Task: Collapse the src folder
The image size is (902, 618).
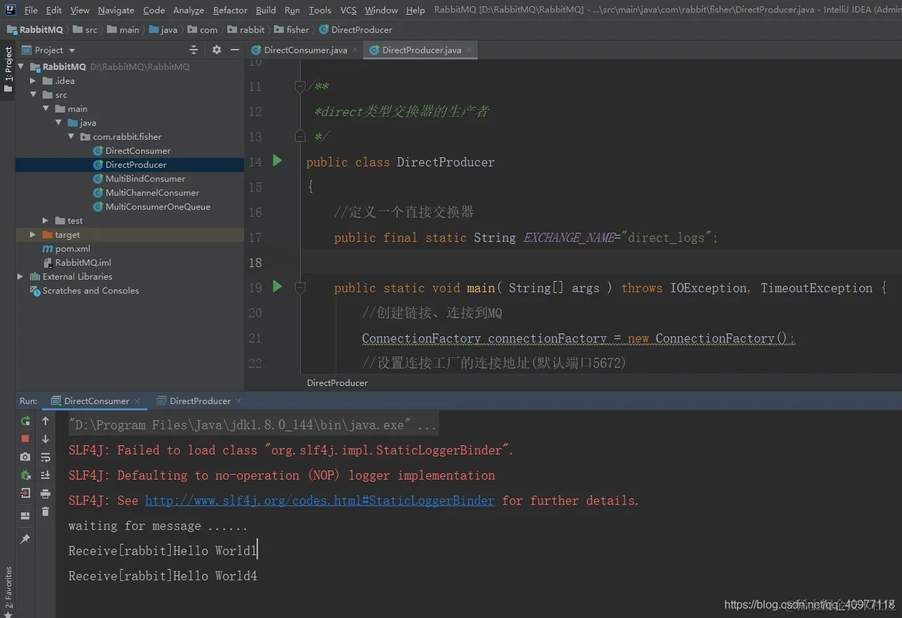Action: (33, 94)
